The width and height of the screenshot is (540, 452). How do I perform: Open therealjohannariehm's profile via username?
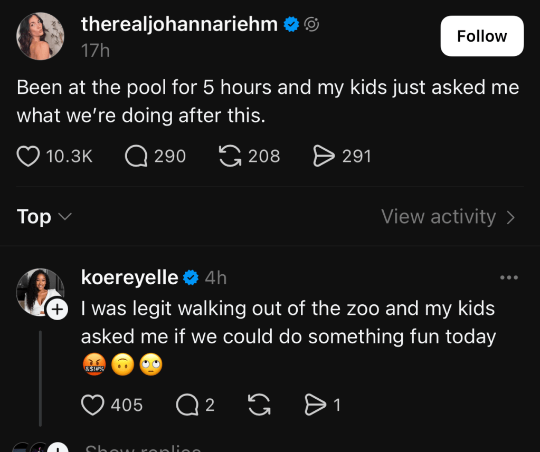coord(179,24)
